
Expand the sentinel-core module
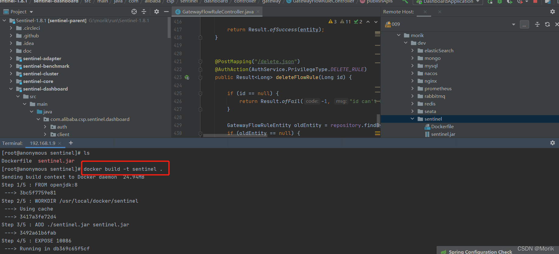pyautogui.click(x=11, y=81)
